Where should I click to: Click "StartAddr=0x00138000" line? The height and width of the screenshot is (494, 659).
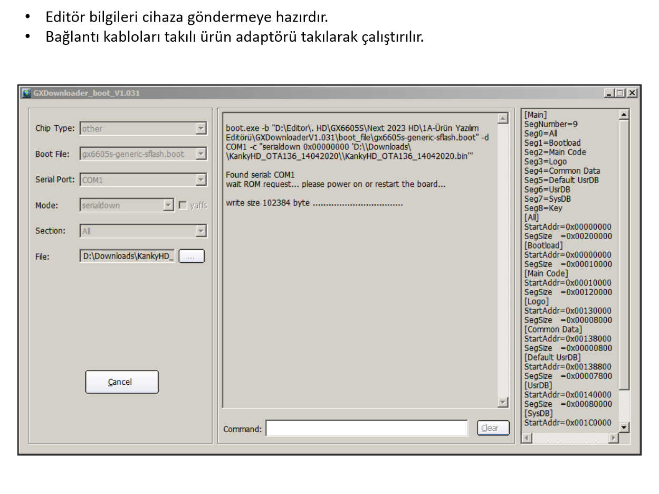coord(568,339)
